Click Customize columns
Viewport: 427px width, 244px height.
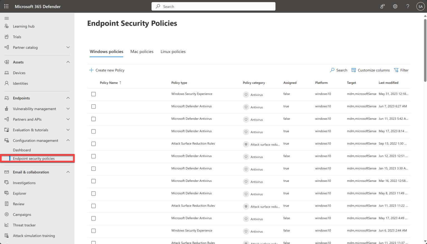[371, 70]
